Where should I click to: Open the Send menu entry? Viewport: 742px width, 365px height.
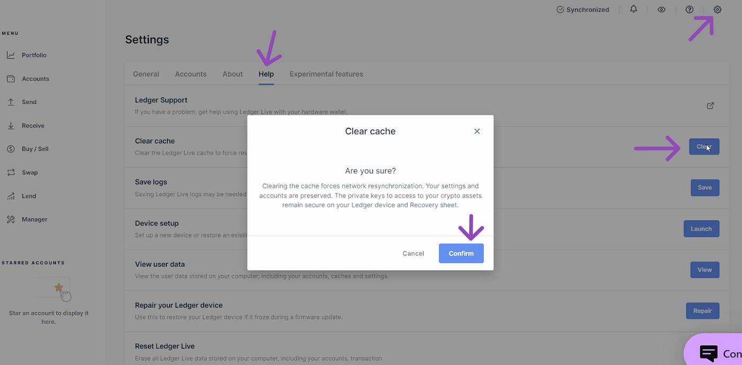[x=29, y=102]
